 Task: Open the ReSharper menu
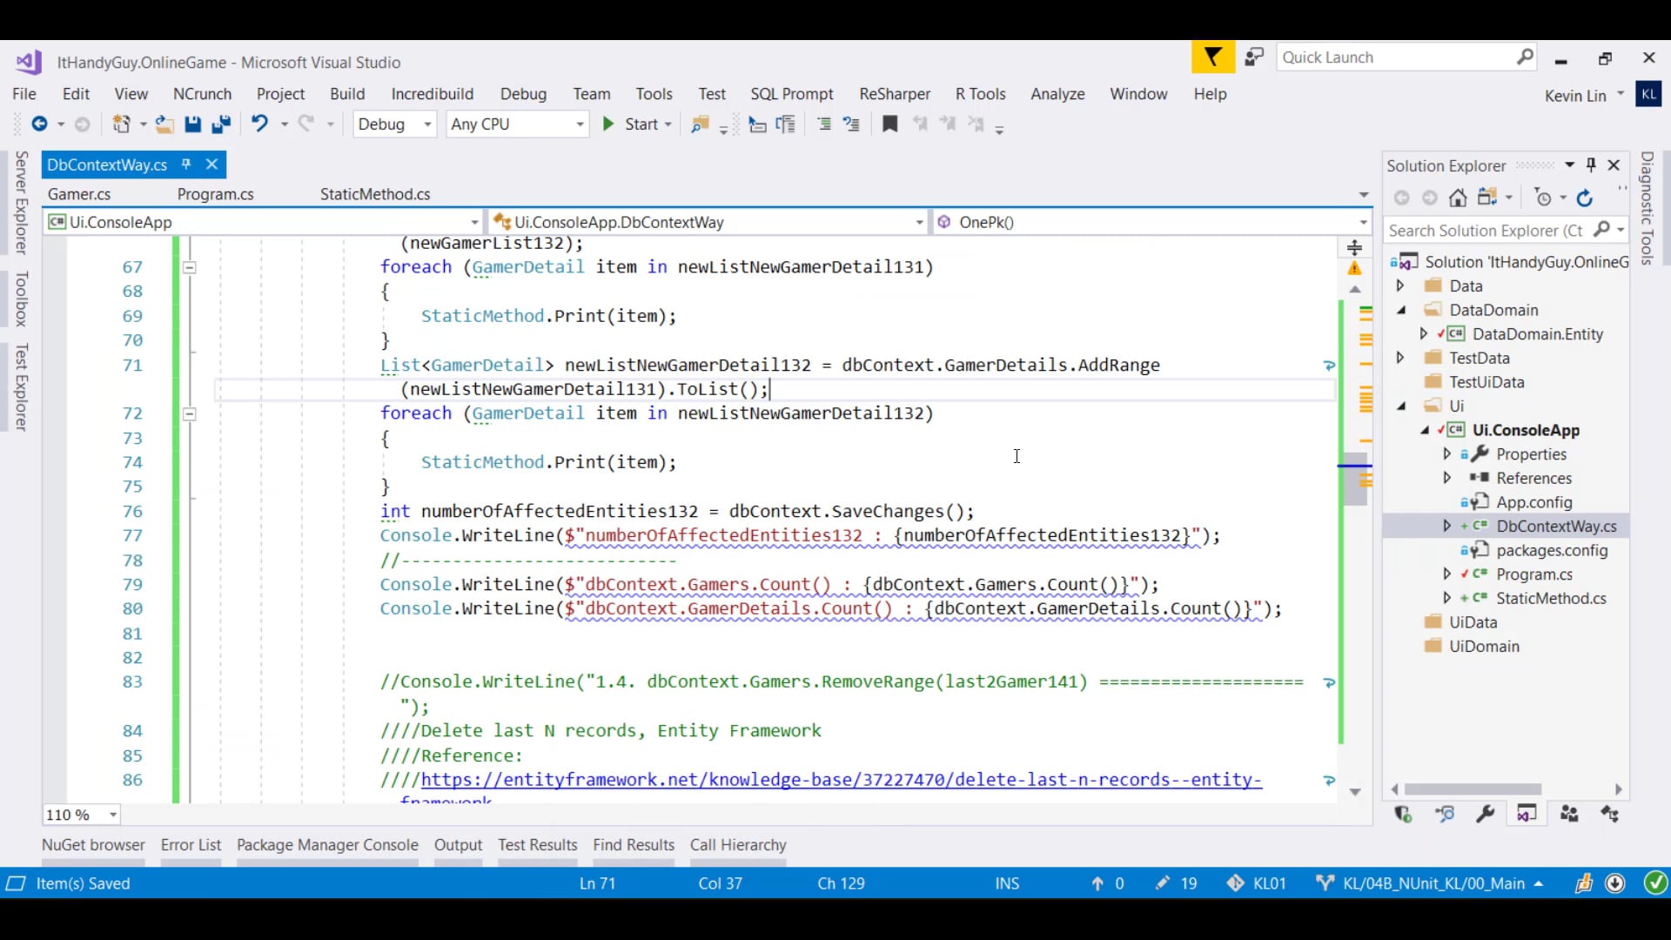(x=894, y=94)
